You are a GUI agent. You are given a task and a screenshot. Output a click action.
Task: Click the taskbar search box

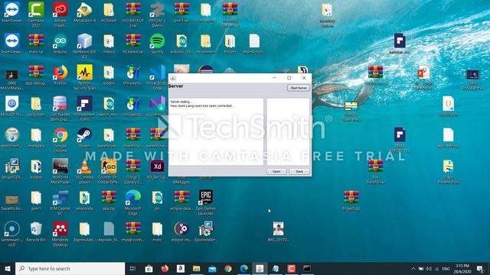70,268
